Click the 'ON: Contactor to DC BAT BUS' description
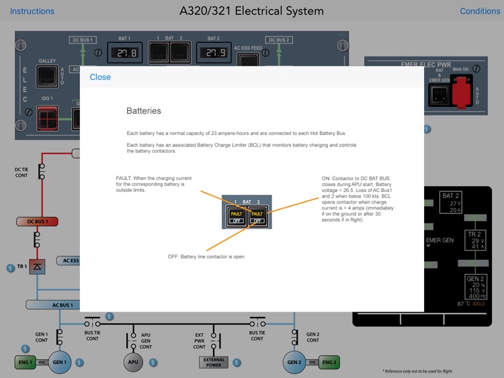The width and height of the screenshot is (504, 378). [x=358, y=199]
